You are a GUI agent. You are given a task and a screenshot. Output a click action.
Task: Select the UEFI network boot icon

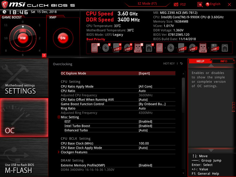(x=149, y=48)
